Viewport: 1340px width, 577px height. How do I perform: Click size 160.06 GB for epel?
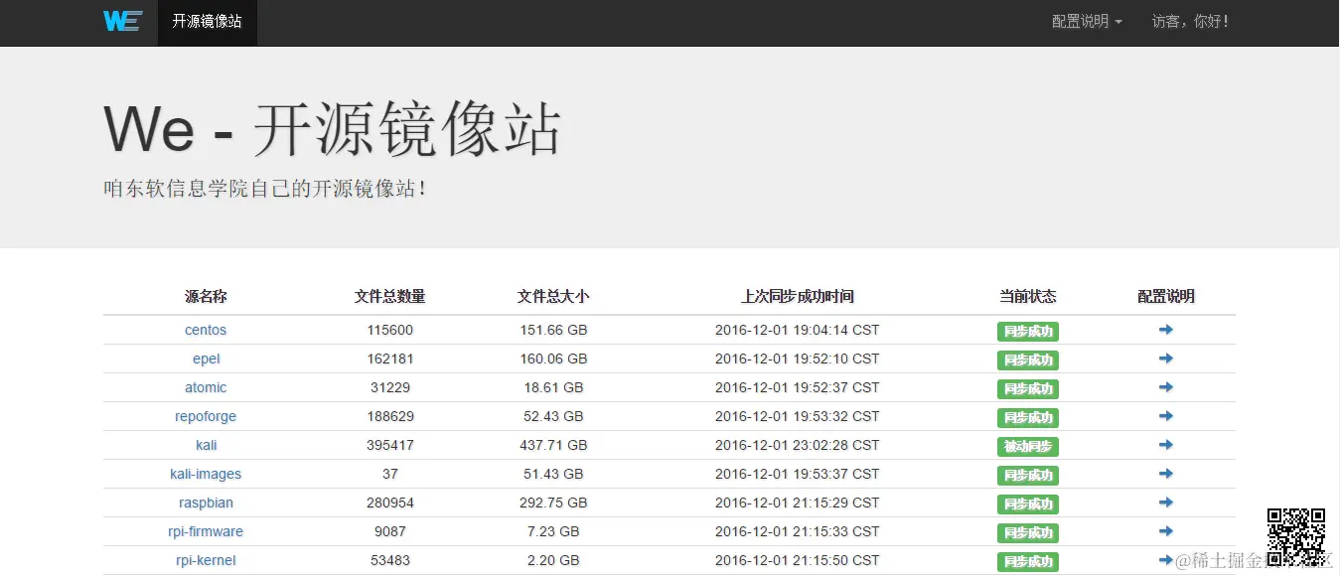pyautogui.click(x=553, y=359)
